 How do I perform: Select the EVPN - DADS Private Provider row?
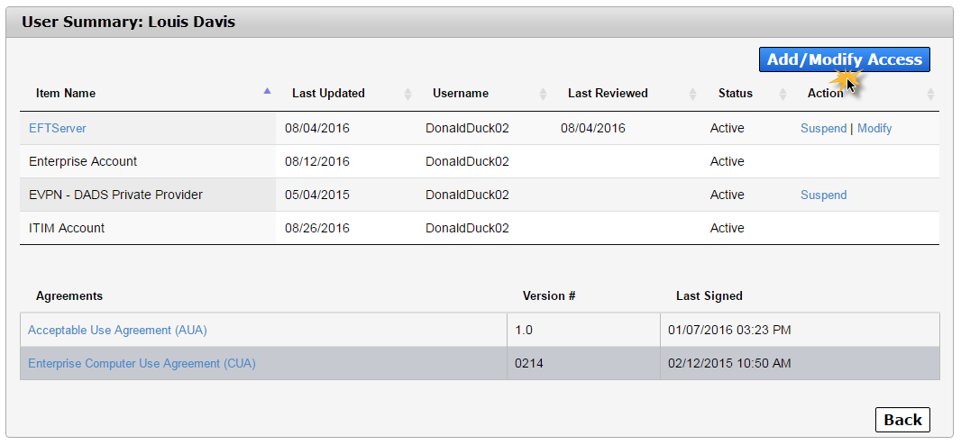tap(480, 195)
